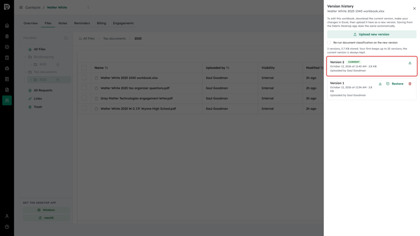Expand the 2025 folder under Tax documents
This screenshot has width=420, height=236.
31,80
